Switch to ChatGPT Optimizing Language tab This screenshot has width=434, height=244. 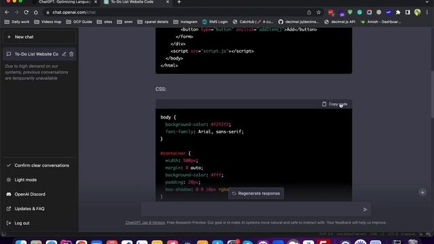(x=64, y=2)
